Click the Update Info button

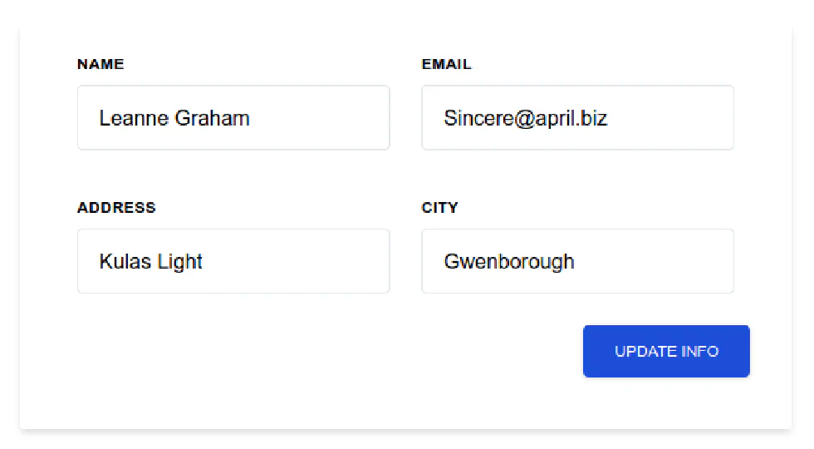tap(666, 351)
